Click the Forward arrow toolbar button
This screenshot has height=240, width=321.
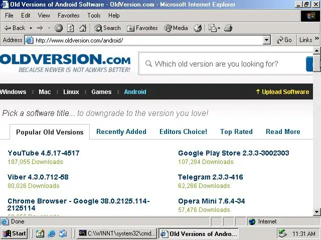point(40,28)
